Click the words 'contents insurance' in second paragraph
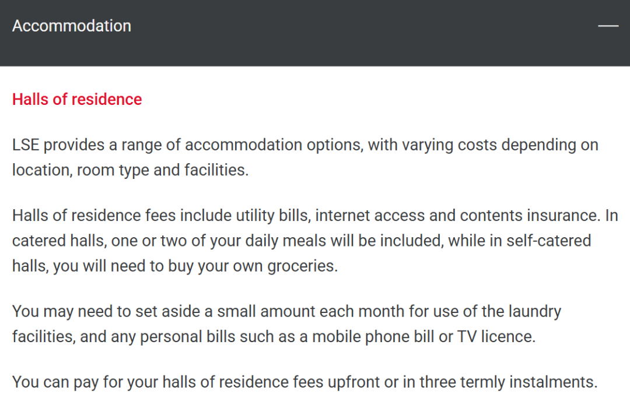The height and width of the screenshot is (401, 630). [x=530, y=216]
